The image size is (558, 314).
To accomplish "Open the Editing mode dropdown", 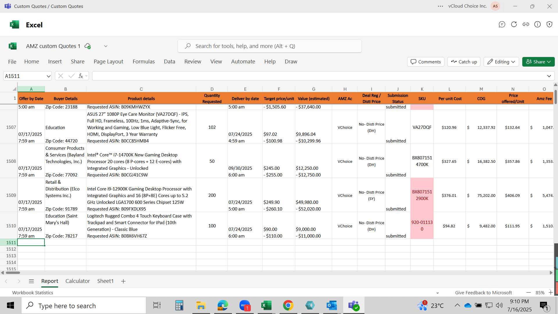I will click(x=501, y=62).
